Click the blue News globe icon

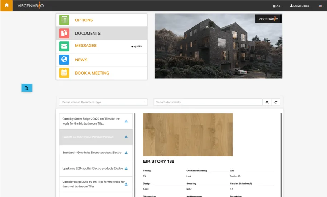(64, 60)
